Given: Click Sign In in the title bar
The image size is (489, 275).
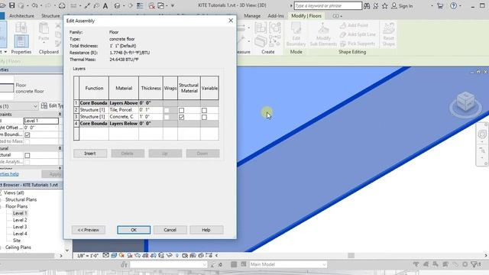Looking at the screenshot, I should (406, 5).
